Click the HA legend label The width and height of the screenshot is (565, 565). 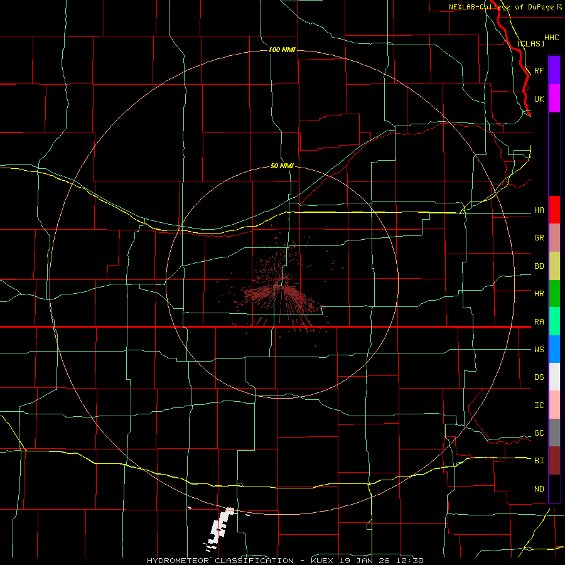point(539,210)
